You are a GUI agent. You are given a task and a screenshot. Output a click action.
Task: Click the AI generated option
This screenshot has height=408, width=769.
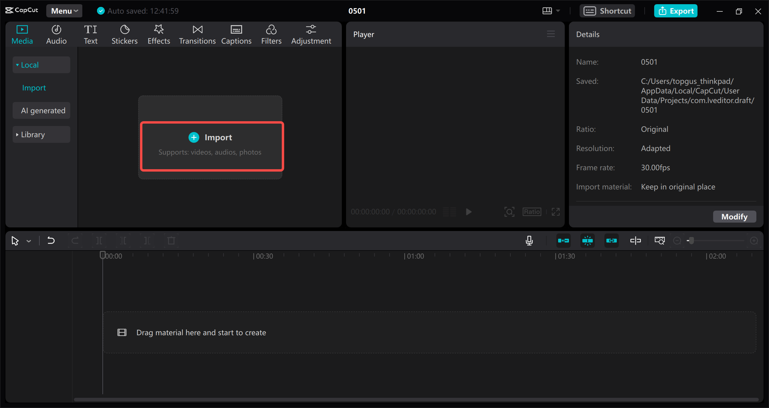pos(43,110)
